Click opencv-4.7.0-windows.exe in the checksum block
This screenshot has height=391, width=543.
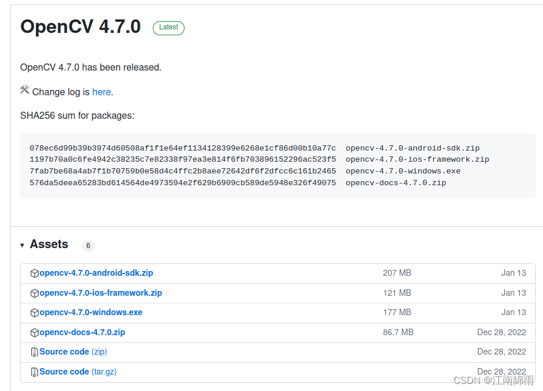403,171
